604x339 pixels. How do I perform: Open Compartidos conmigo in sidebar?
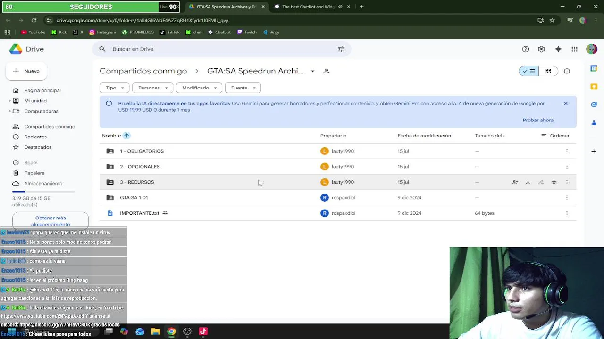(50, 127)
